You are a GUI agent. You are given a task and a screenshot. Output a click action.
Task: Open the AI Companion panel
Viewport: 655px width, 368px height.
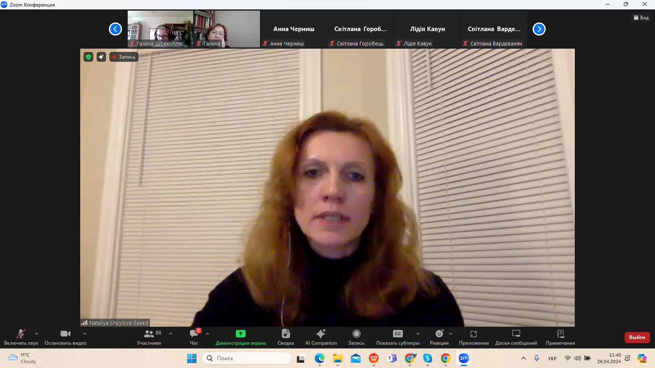click(x=321, y=337)
